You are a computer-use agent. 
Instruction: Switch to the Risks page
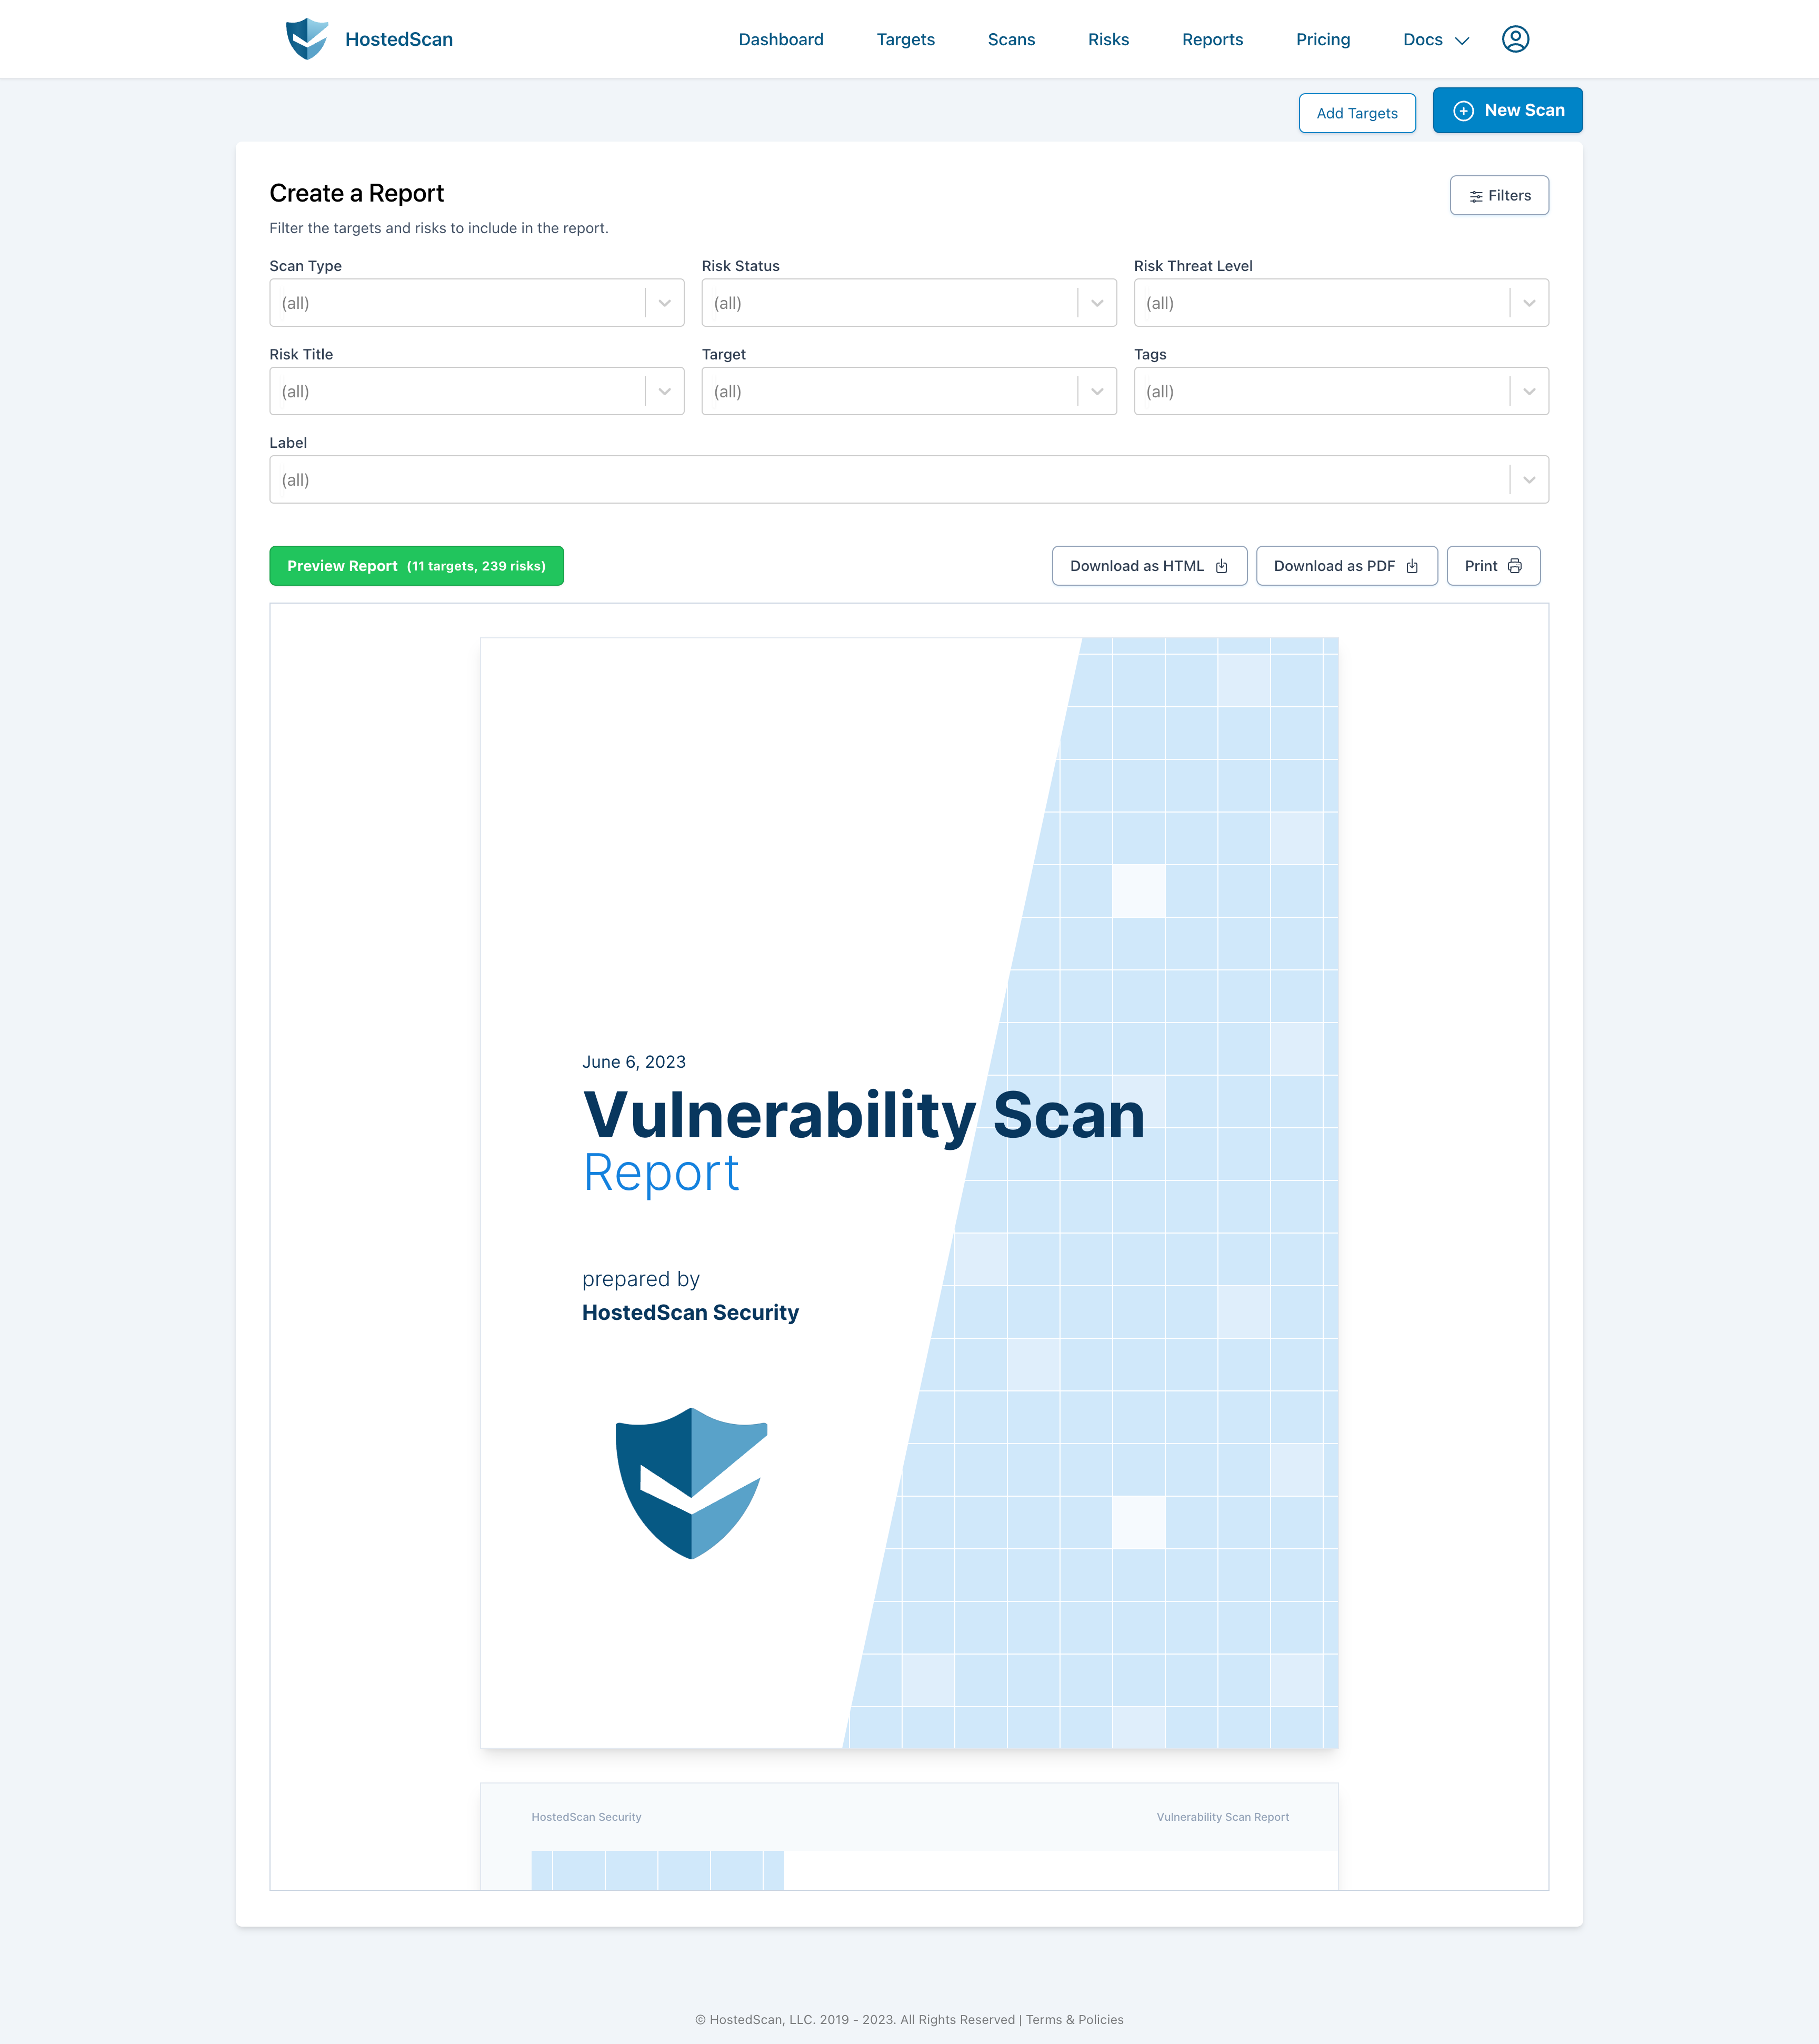(x=1107, y=40)
